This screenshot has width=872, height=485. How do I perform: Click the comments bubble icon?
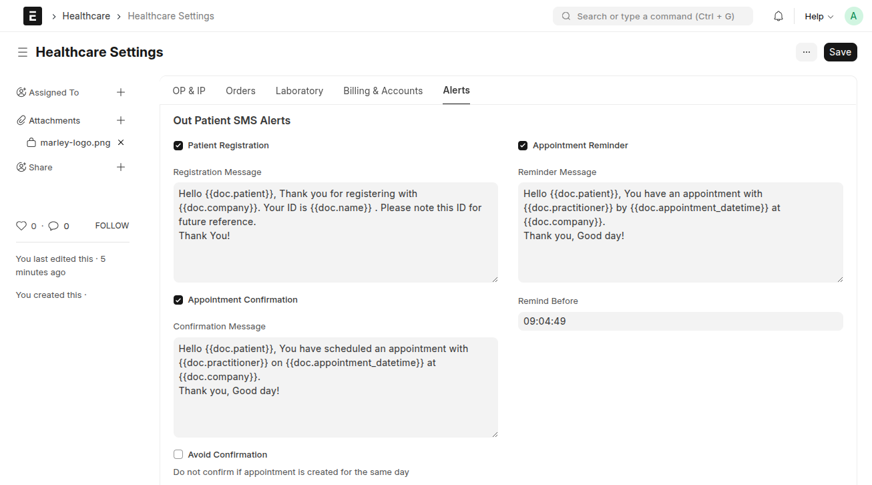(53, 226)
